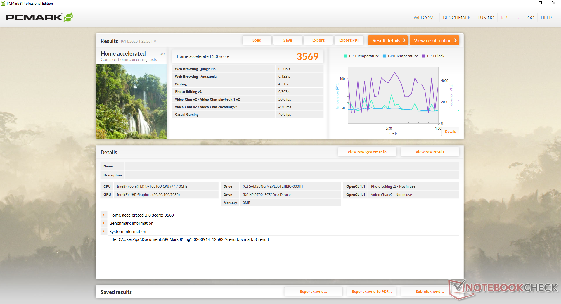
Task: Click the Save results button
Action: point(288,40)
